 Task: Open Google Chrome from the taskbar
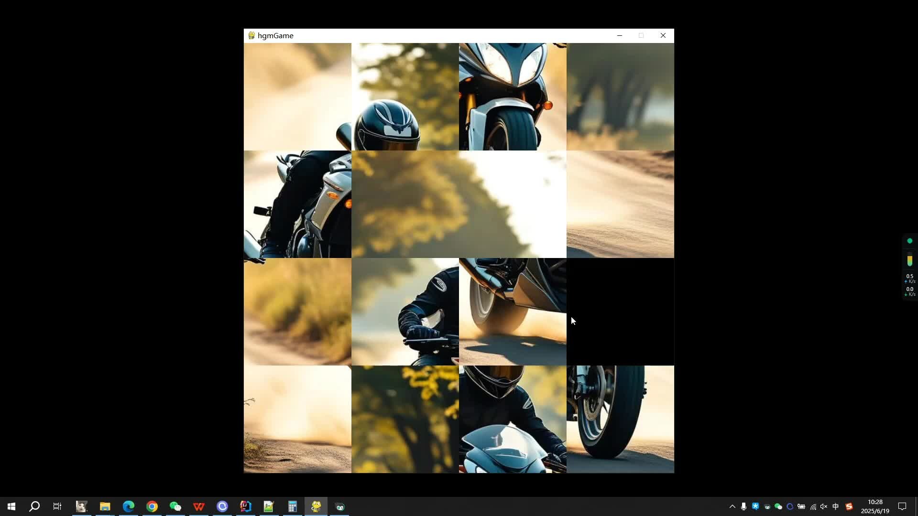click(x=152, y=506)
